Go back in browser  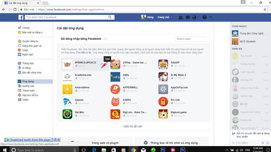coord(4,9)
